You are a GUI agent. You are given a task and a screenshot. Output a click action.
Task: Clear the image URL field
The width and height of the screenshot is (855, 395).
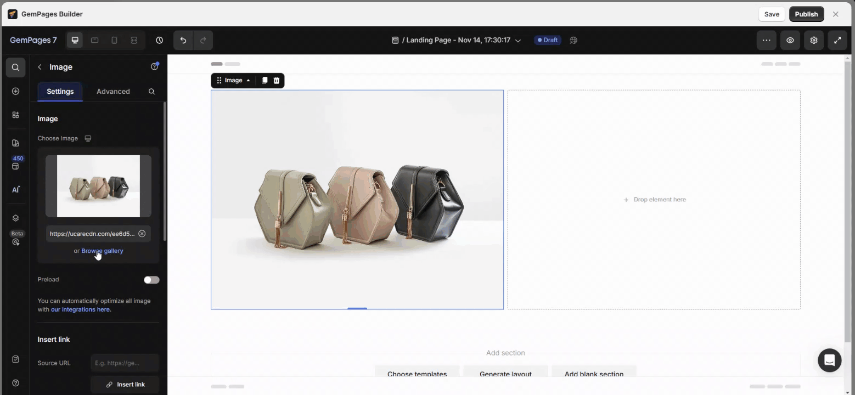coord(142,234)
